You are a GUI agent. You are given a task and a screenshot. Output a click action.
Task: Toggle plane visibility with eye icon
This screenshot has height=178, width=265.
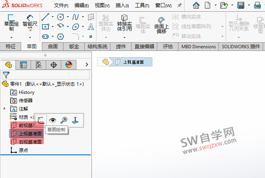coord(53,120)
